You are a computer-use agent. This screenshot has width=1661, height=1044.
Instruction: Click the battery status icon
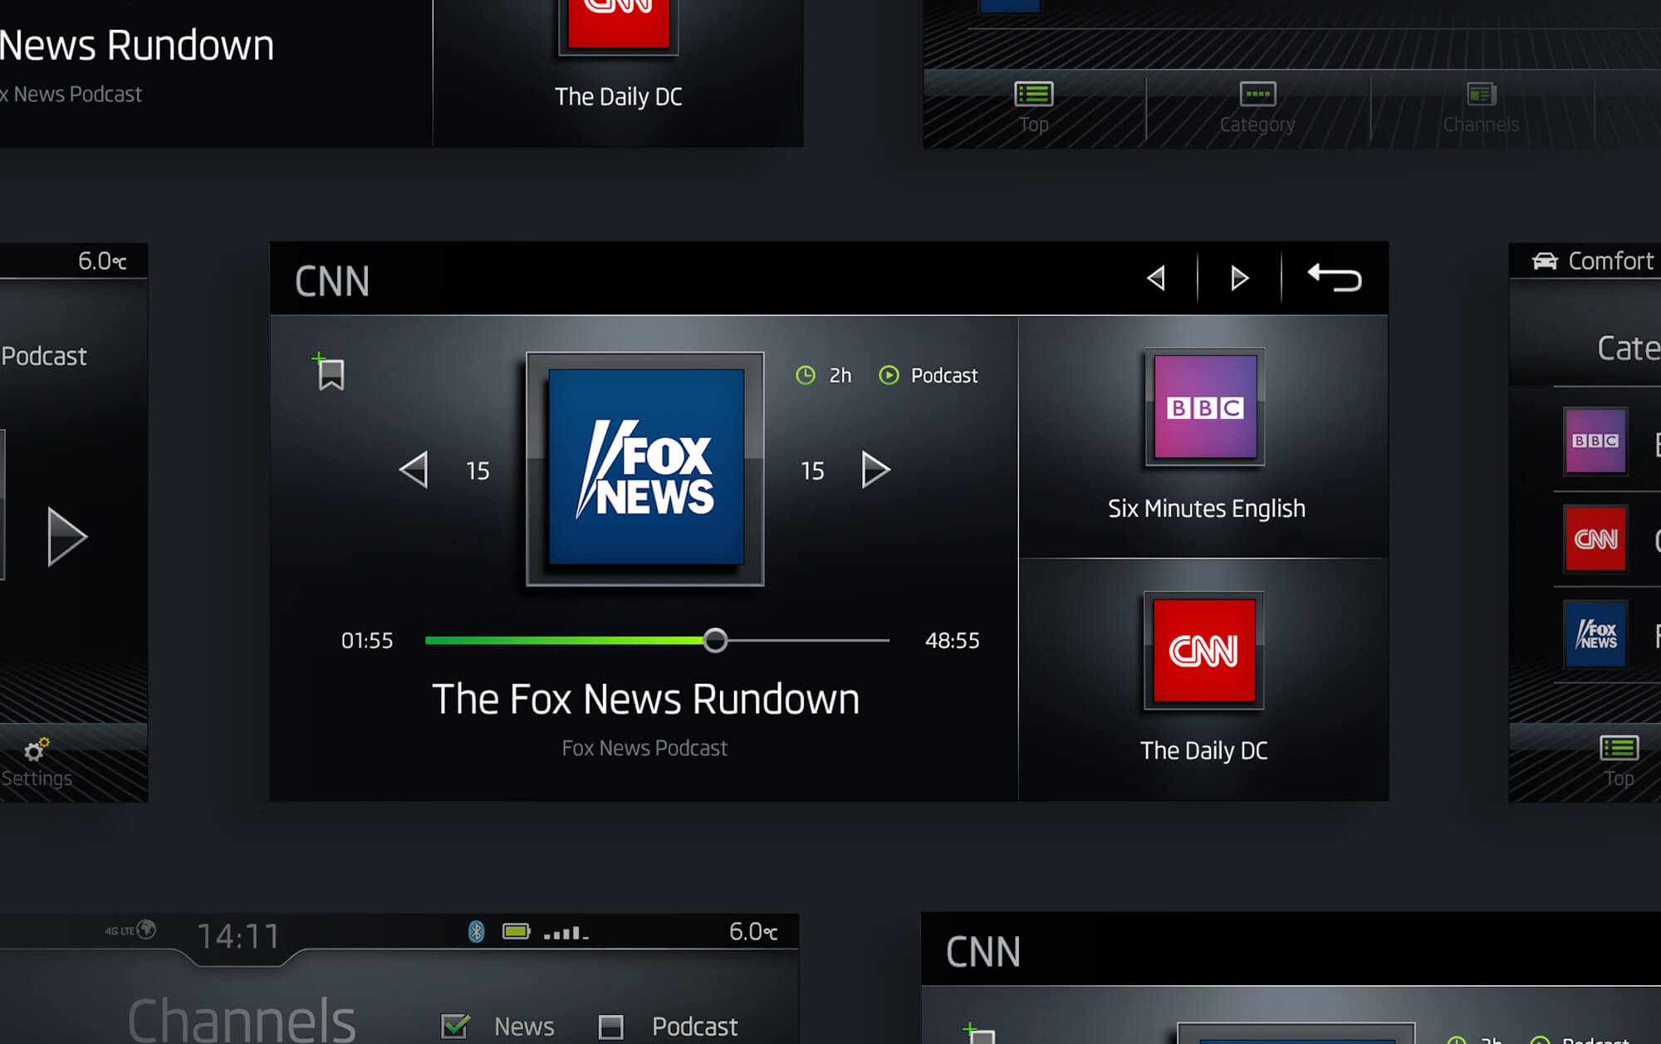517,931
